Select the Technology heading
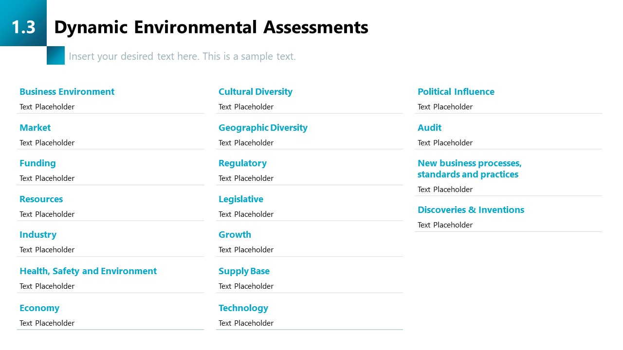The image size is (623, 350). coord(243,308)
